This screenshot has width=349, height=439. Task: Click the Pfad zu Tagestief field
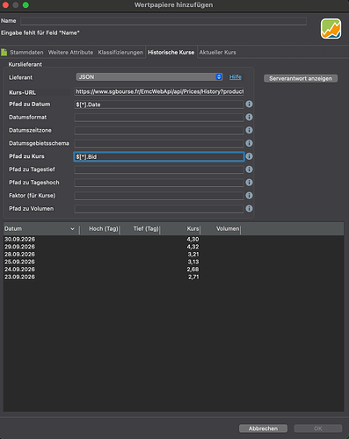click(x=159, y=169)
